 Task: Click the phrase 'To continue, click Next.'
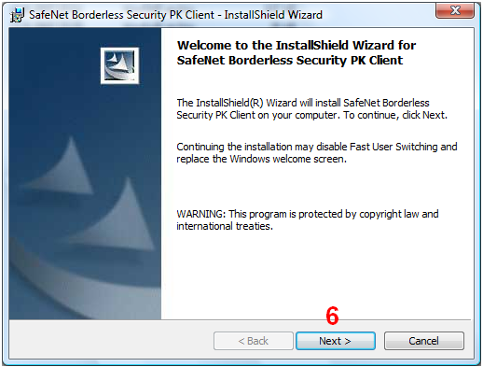[395, 115]
